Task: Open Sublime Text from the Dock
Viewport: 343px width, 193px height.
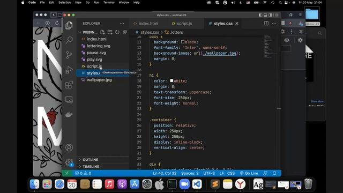Action: point(215,184)
